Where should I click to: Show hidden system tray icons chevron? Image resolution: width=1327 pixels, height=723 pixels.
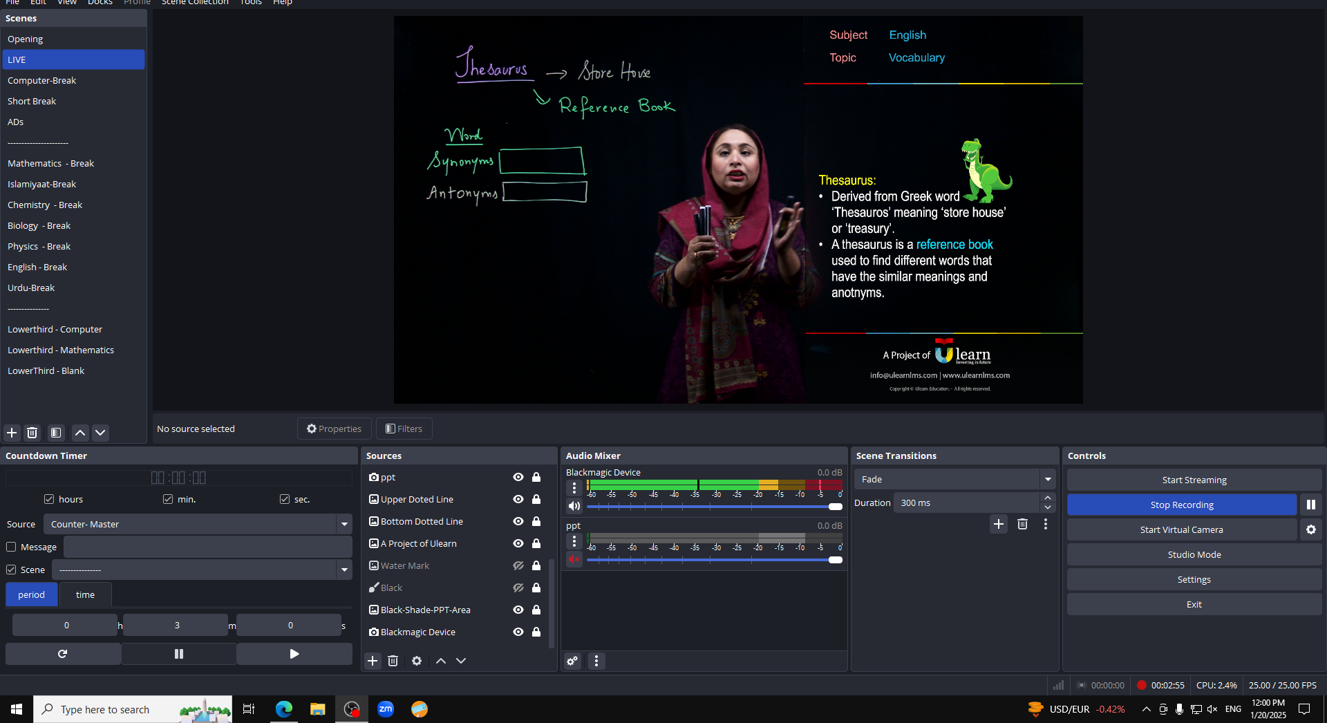point(1147,709)
